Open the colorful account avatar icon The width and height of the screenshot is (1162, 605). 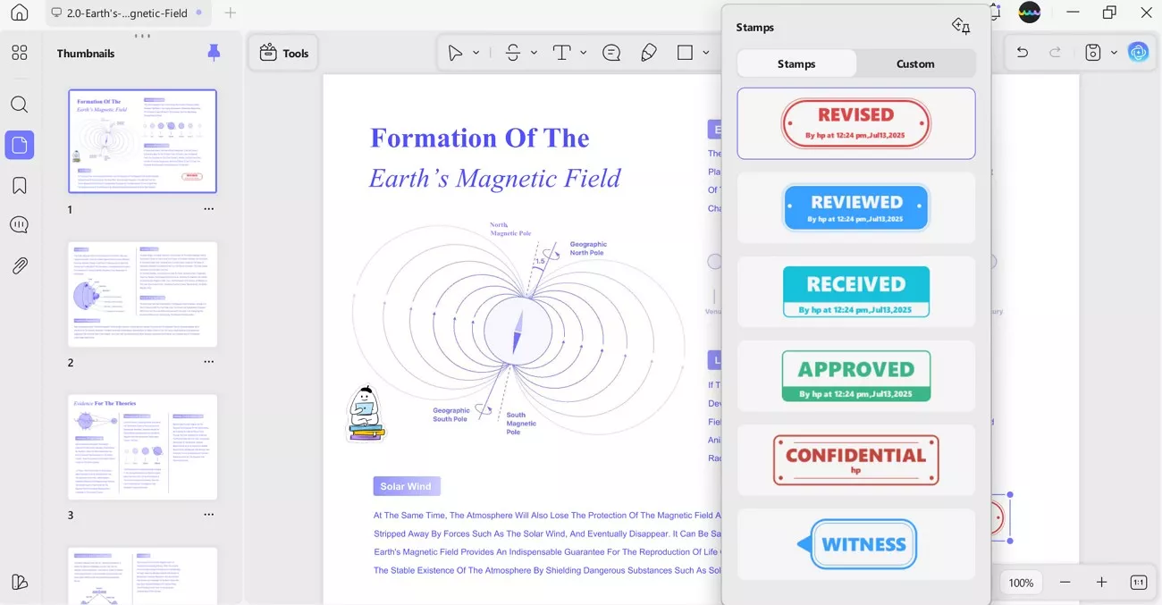click(x=1030, y=13)
